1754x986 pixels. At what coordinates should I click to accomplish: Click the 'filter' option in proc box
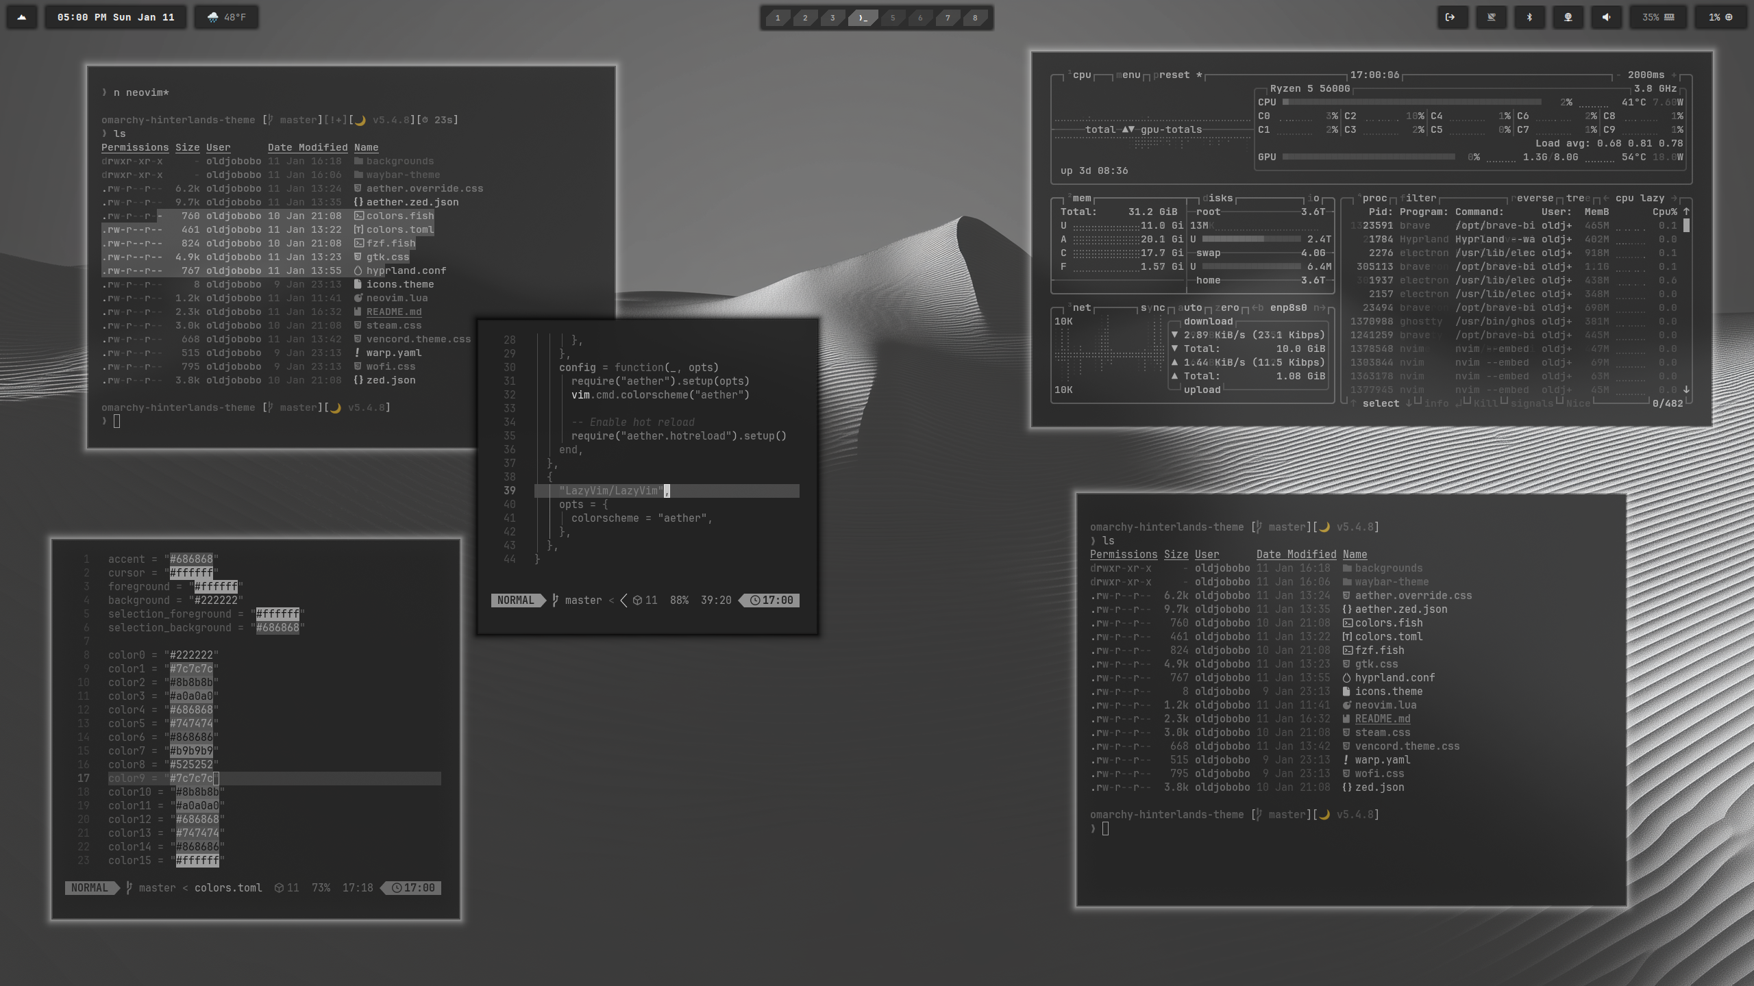(1419, 198)
